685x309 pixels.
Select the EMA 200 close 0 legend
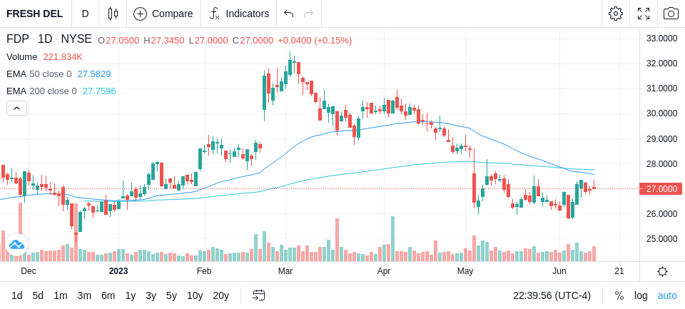(41, 91)
